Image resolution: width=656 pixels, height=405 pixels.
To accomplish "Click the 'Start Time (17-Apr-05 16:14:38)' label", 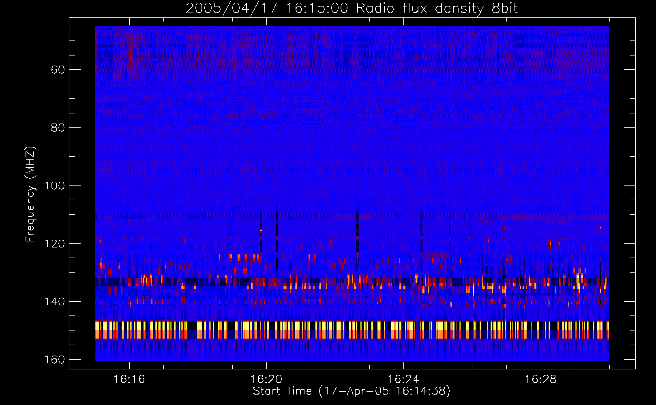I will point(352,391).
